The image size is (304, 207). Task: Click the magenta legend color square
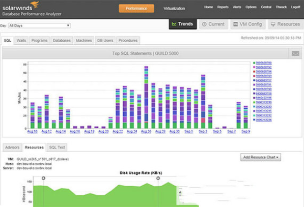click(x=254, y=67)
